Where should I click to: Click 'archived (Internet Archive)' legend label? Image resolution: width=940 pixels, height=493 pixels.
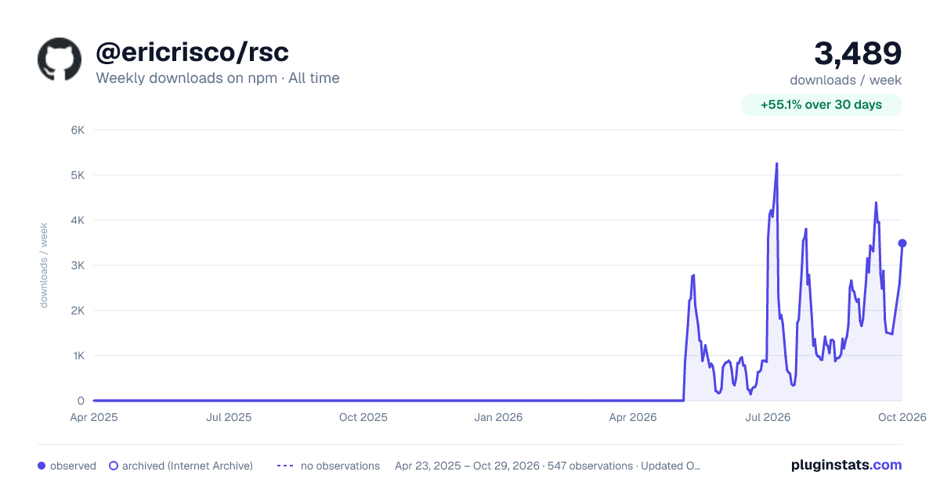(187, 466)
